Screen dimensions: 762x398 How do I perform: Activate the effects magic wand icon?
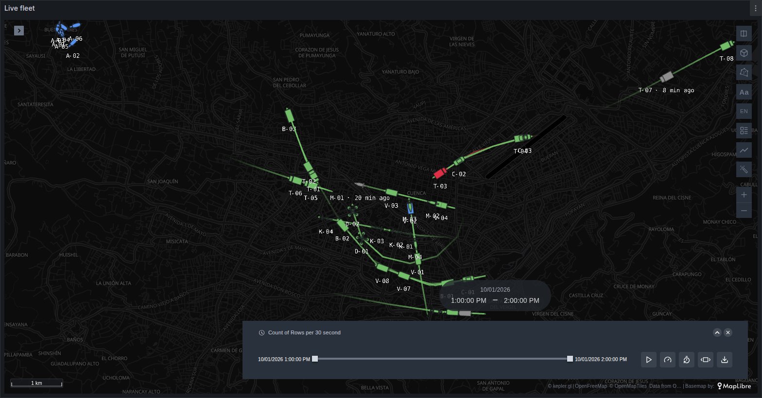744,169
